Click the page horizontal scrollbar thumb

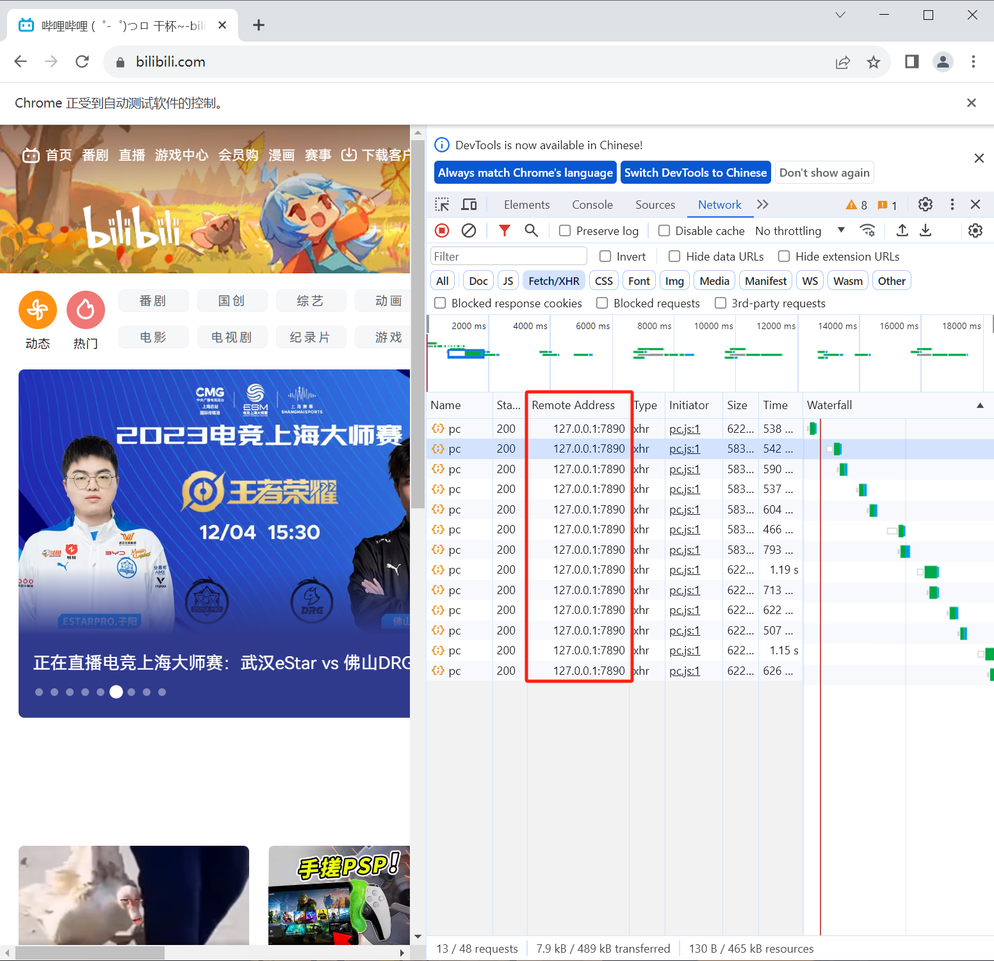pyautogui.click(x=90, y=953)
